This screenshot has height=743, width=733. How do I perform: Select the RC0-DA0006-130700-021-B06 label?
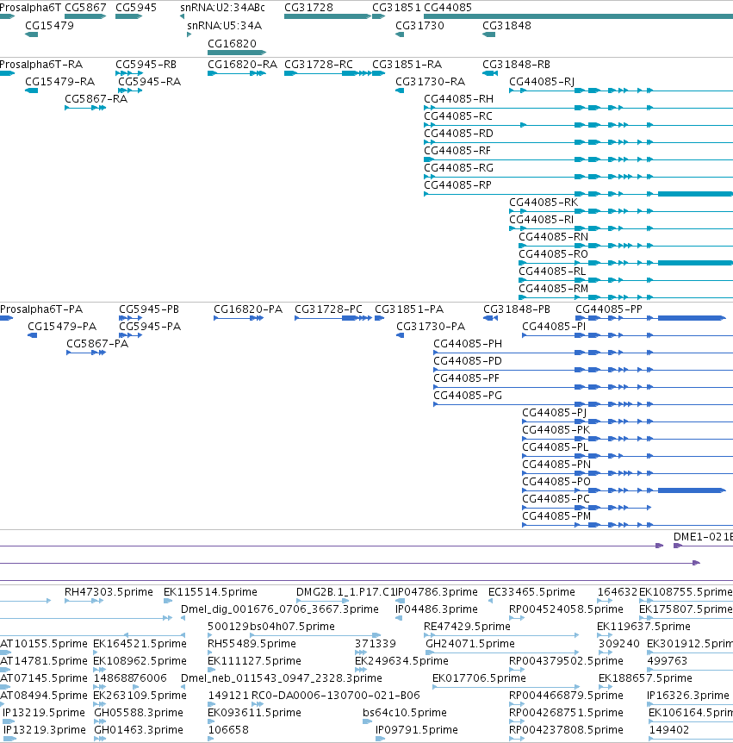point(336,695)
